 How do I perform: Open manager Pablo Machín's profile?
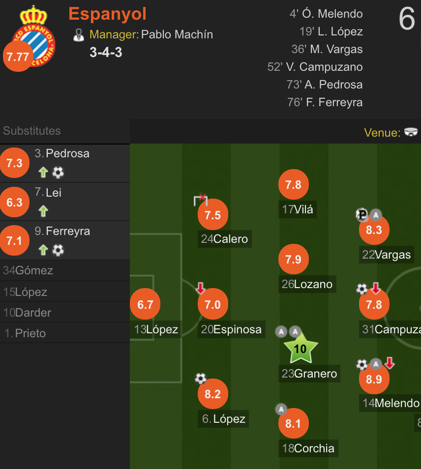click(177, 34)
